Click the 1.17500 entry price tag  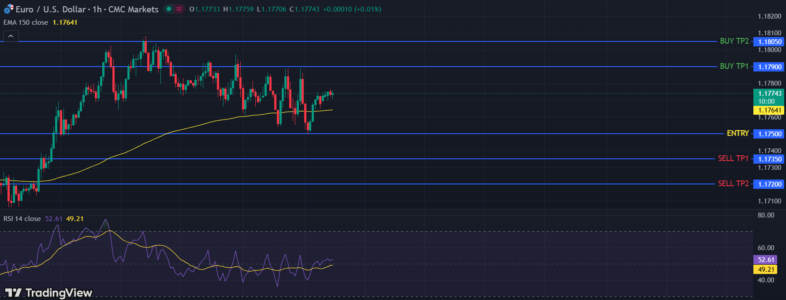click(769, 134)
